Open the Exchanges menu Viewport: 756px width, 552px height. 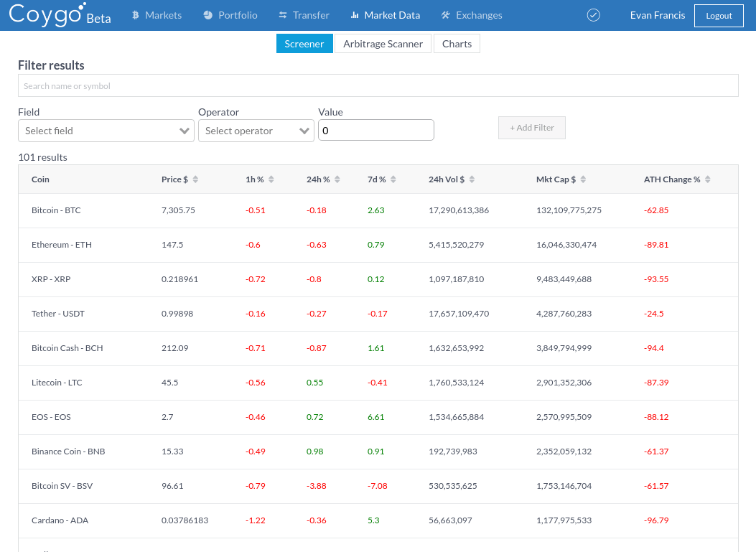point(472,15)
